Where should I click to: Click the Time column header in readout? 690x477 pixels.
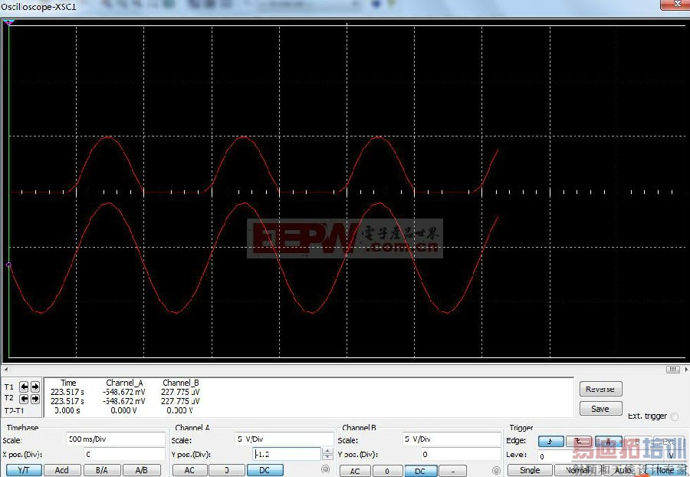click(68, 383)
